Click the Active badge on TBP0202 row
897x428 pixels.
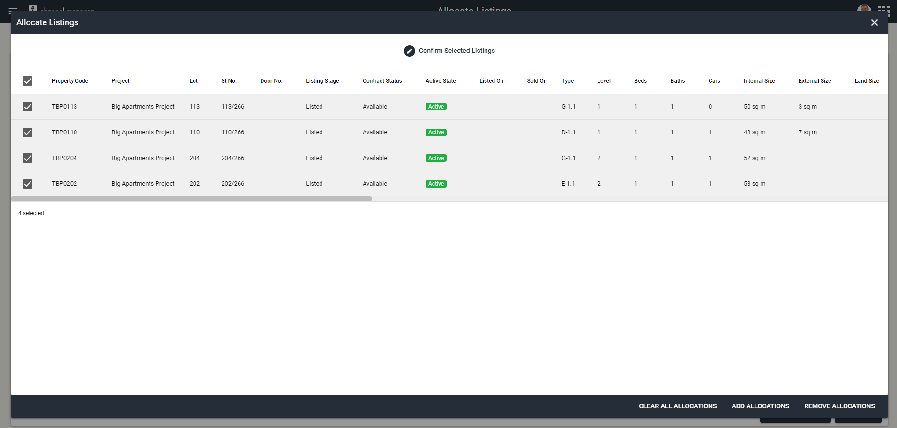point(435,183)
